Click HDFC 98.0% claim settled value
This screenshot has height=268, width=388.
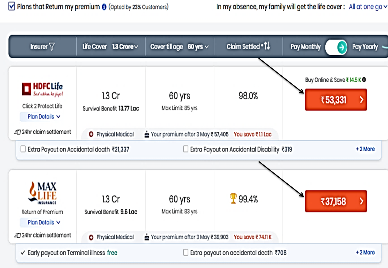pos(248,96)
